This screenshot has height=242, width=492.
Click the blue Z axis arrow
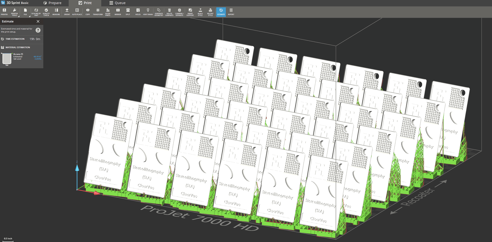[x=77, y=168]
